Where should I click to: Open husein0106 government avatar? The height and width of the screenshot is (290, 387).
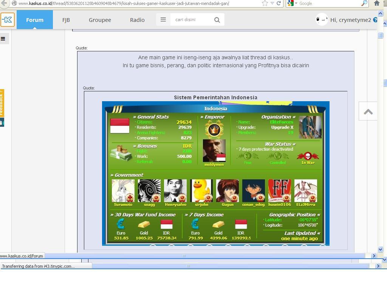(x=280, y=191)
